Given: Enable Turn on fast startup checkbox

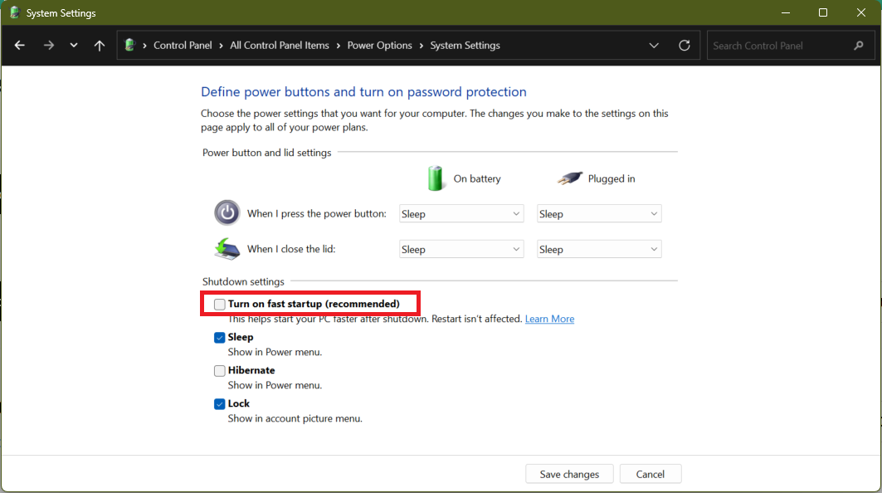Looking at the screenshot, I should pyautogui.click(x=219, y=305).
